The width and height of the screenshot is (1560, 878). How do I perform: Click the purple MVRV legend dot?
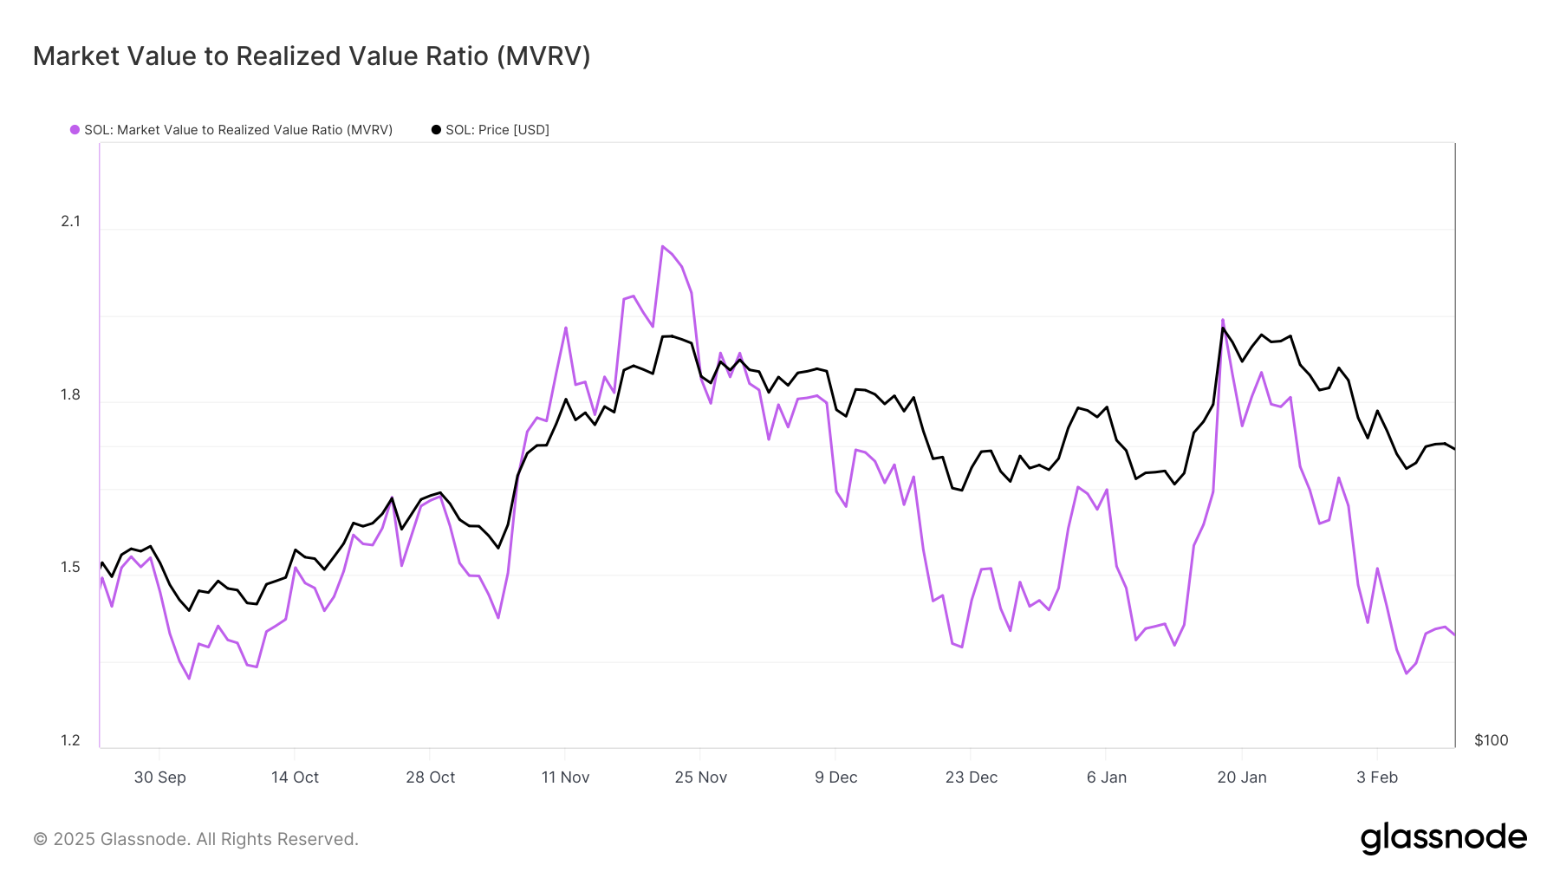pyautogui.click(x=75, y=130)
